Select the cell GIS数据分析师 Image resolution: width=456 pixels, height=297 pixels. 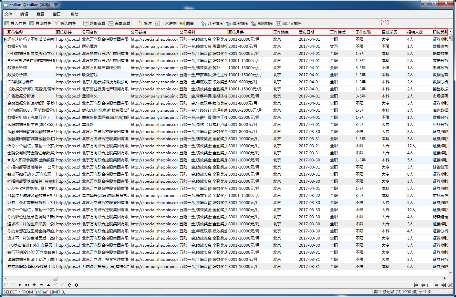pyautogui.click(x=31, y=82)
